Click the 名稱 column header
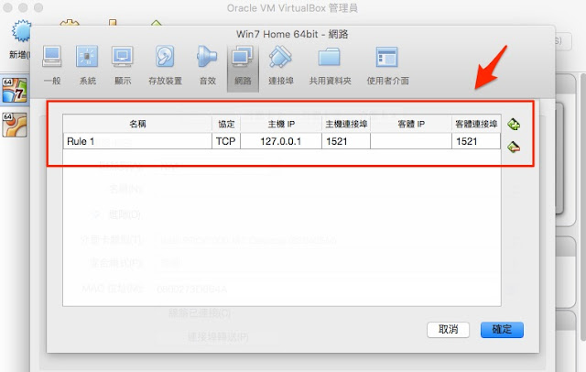586x372 pixels. 137,124
